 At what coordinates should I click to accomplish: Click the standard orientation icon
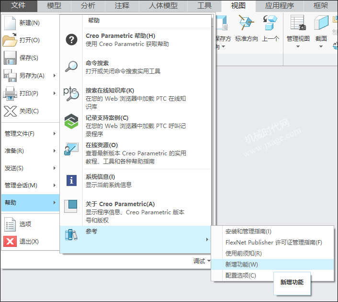[x=247, y=23]
